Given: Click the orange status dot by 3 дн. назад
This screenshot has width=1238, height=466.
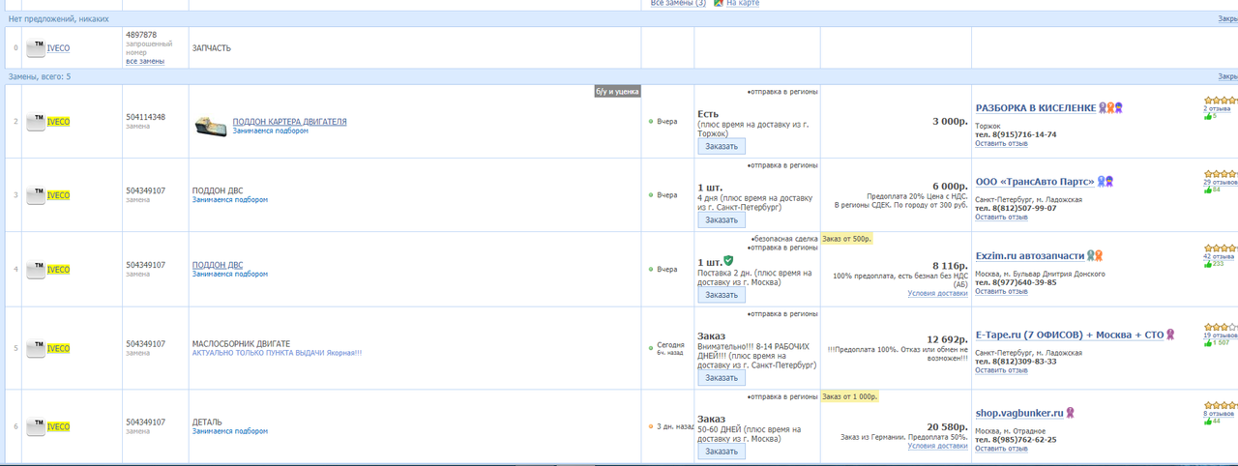Looking at the screenshot, I should pos(651,426).
